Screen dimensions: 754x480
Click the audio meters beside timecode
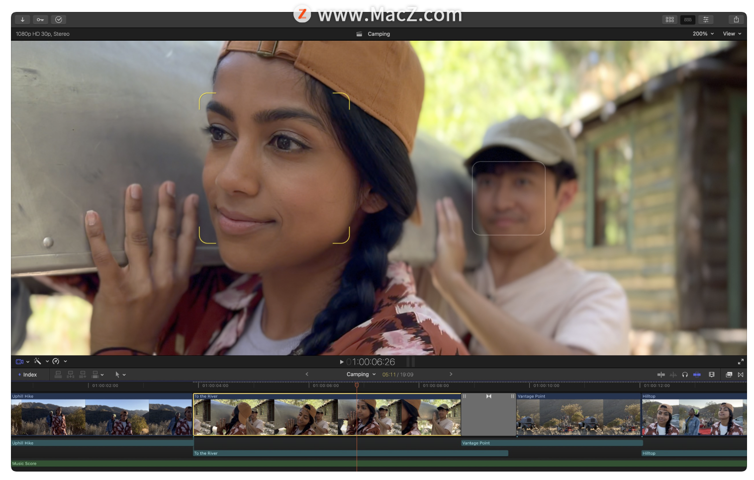pyautogui.click(x=411, y=362)
